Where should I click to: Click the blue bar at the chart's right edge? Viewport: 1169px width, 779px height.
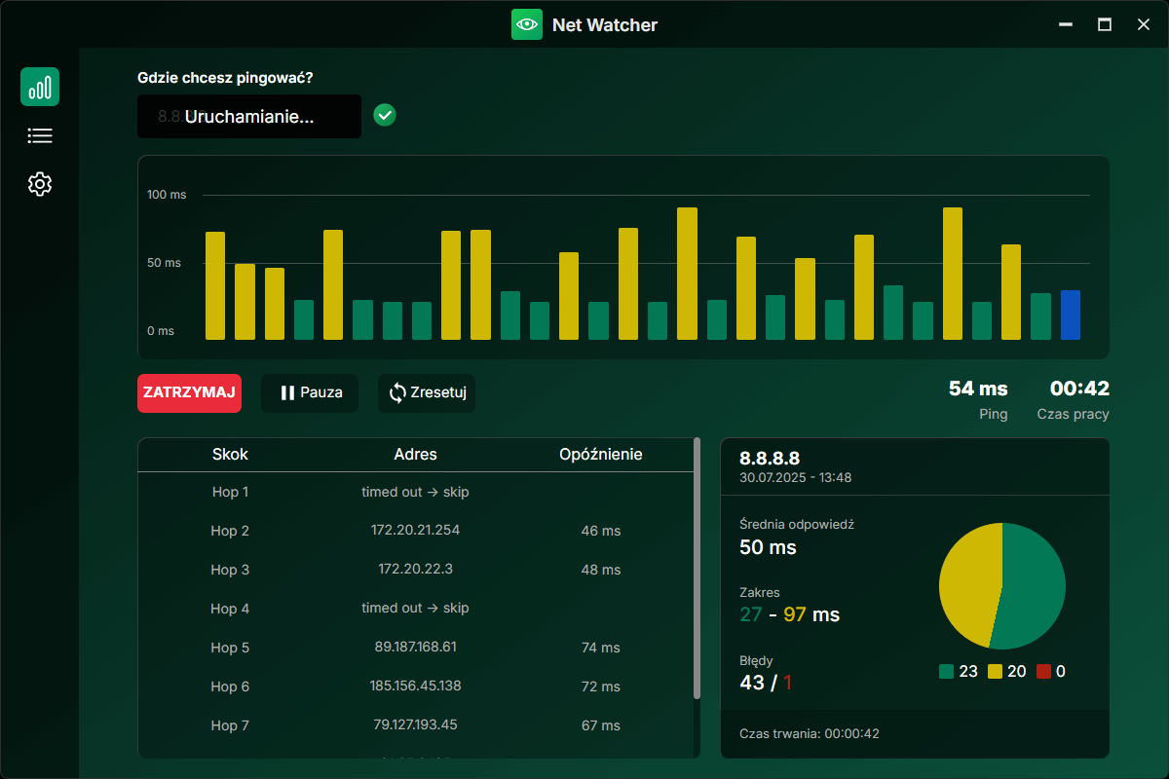pos(1071,315)
